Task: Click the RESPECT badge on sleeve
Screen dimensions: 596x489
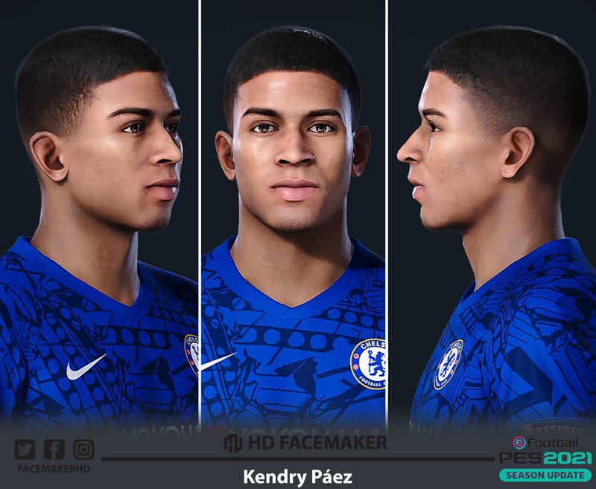Action: point(553,429)
